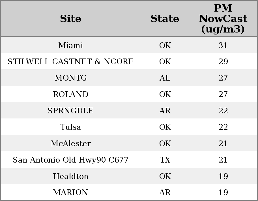Select the Tulsa site cell

[70, 127]
